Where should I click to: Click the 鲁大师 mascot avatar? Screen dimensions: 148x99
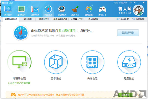tap(139, 10)
